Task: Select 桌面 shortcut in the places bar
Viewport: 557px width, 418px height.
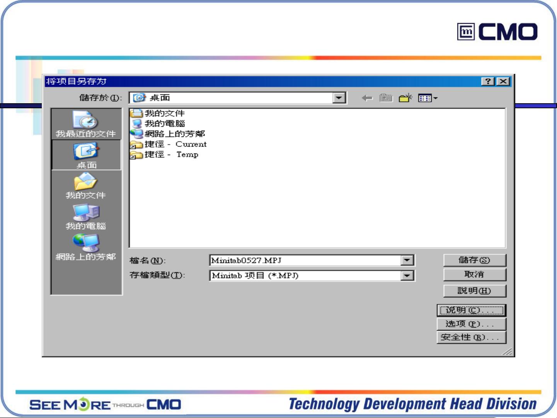Action: (x=86, y=155)
